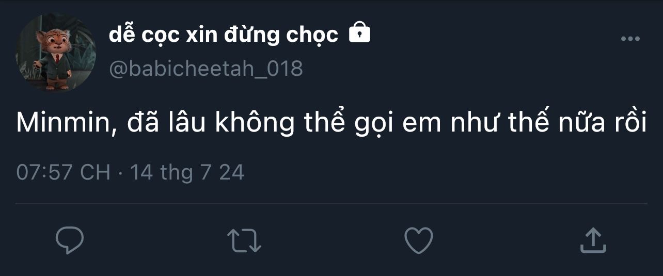The width and height of the screenshot is (663, 276).
Task: Open the cheetah profile avatar
Action: 56,53
